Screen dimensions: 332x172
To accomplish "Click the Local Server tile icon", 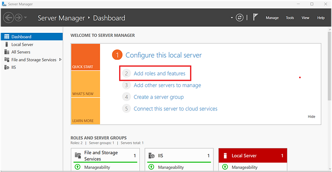I will [x=225, y=156].
